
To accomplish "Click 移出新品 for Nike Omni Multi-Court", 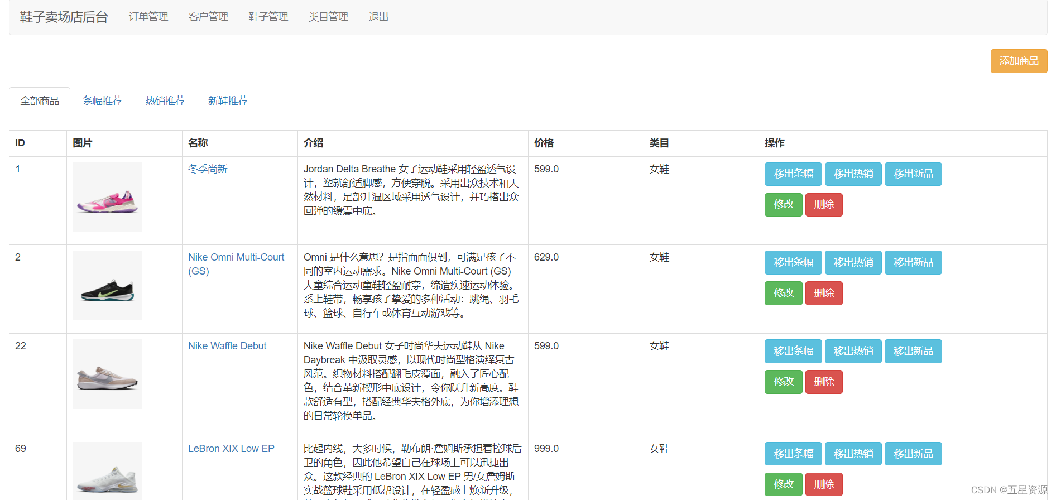I will [913, 262].
